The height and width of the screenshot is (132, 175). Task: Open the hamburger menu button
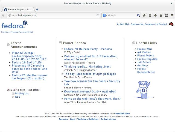point(172,15)
